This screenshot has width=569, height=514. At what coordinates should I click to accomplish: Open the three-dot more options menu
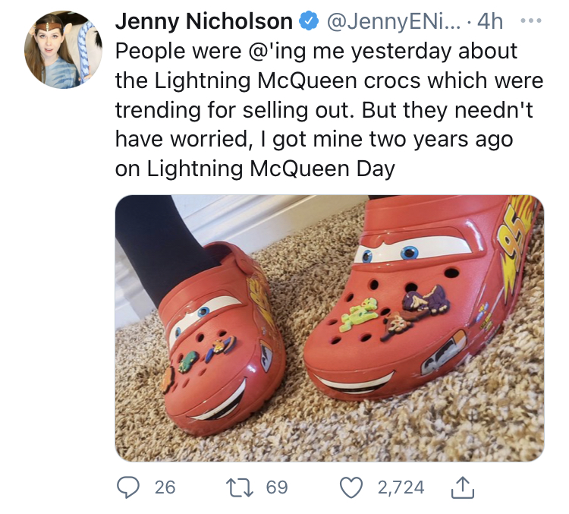[531, 20]
